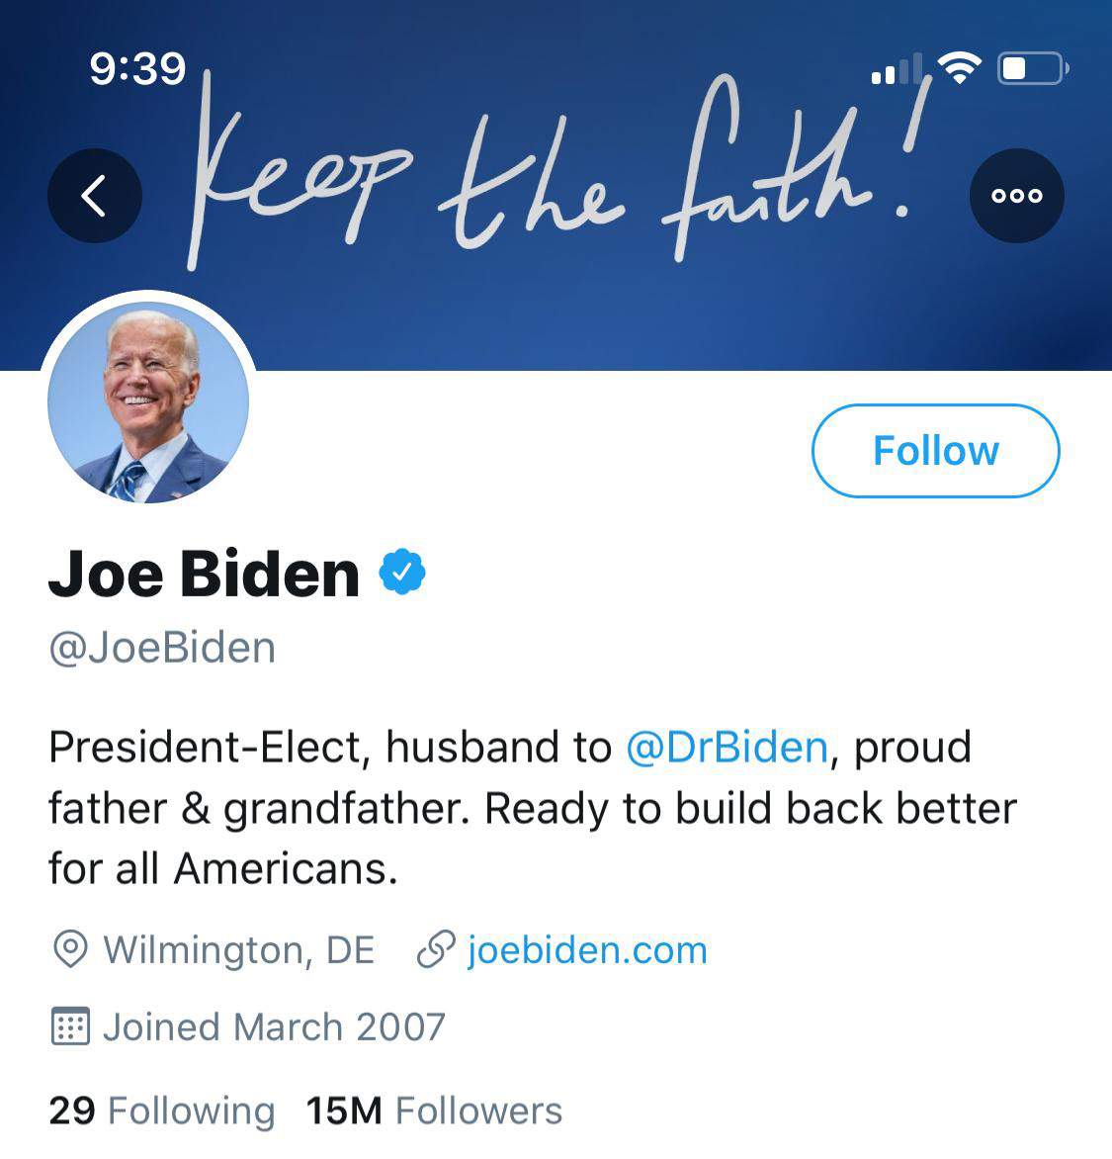
Task: Tap the cellular signal bars
Action: 897,69
